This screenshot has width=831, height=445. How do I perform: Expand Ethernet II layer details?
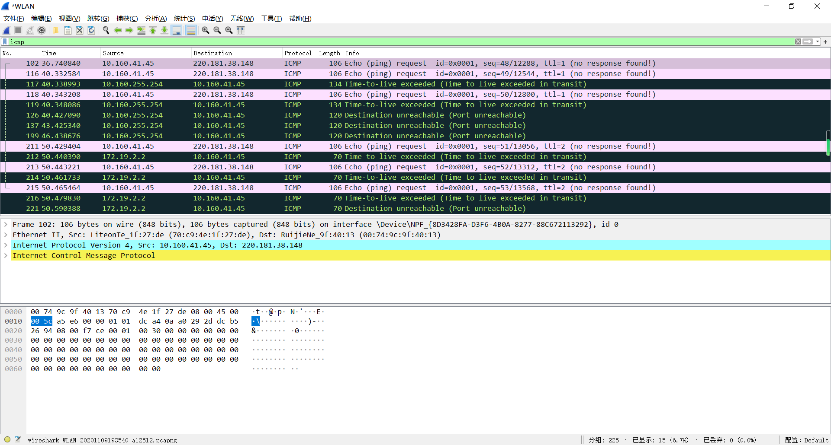pos(6,235)
